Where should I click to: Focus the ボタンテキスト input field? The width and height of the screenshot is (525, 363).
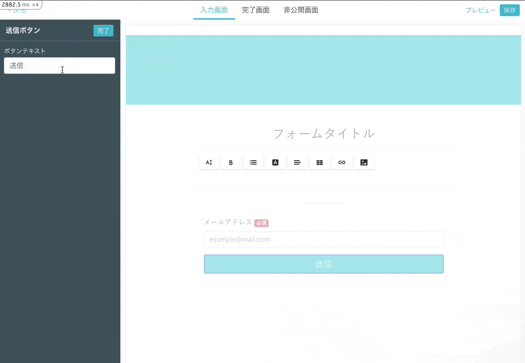coord(60,66)
